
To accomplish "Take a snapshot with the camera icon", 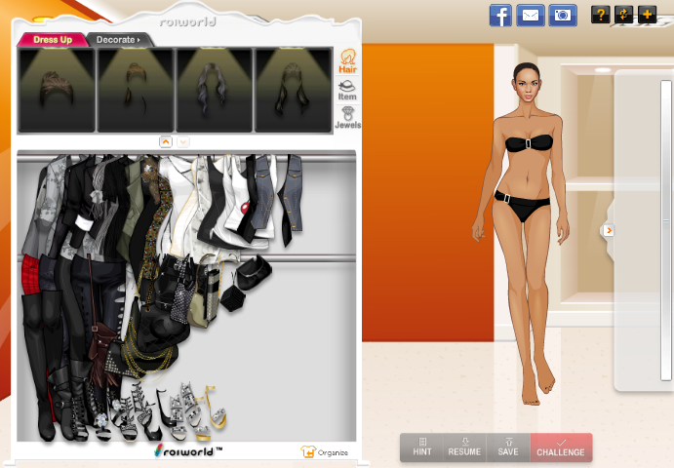I will (x=562, y=15).
